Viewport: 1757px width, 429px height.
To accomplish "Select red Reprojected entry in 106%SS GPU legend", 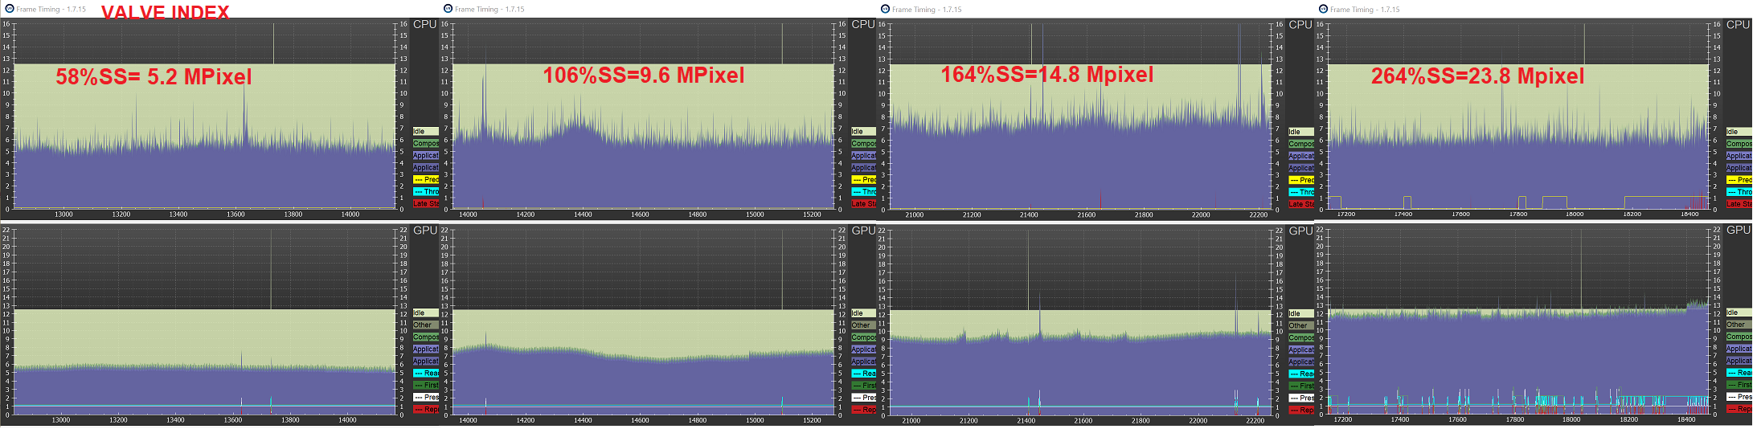I will click(x=864, y=410).
